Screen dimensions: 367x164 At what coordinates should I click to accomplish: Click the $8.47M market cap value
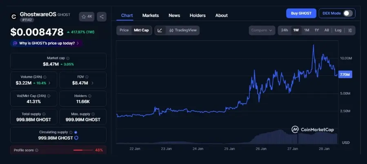click(x=51, y=64)
